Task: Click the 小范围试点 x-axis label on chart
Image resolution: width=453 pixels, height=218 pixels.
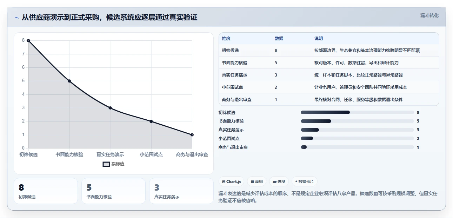Action: 151,154
